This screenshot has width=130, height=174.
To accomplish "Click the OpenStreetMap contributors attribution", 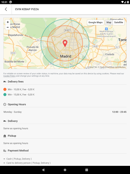I will click(112, 67).
